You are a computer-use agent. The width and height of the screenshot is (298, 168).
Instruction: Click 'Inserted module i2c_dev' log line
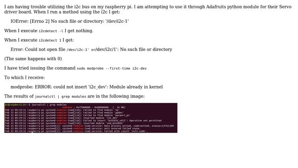(61, 118)
